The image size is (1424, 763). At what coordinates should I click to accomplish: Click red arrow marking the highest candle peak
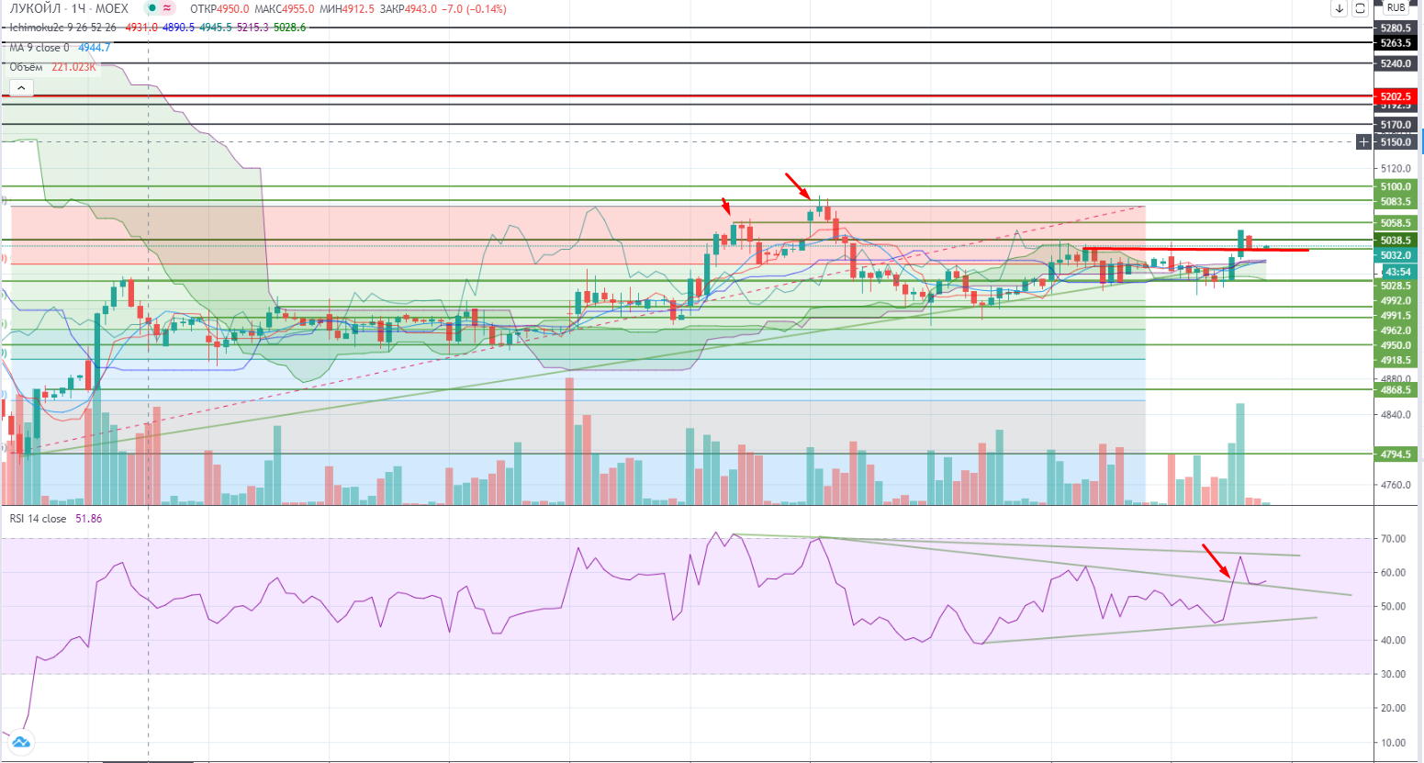(796, 185)
